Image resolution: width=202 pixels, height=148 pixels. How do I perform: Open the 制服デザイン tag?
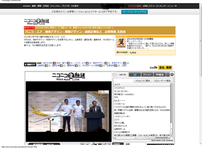click(117, 63)
